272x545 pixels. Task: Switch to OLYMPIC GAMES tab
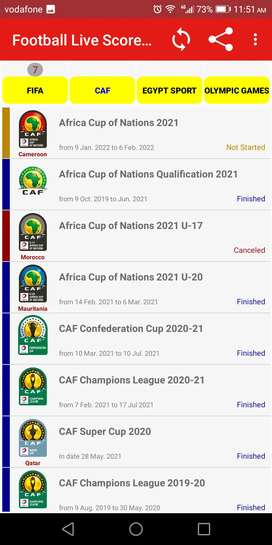(x=237, y=90)
